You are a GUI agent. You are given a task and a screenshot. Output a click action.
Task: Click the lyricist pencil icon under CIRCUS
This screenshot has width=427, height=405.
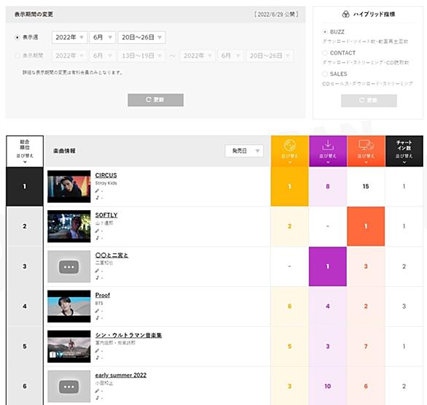pos(97,190)
